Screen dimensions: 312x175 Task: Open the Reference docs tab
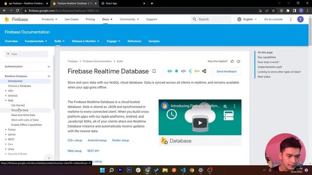pyautogui.click(x=135, y=41)
